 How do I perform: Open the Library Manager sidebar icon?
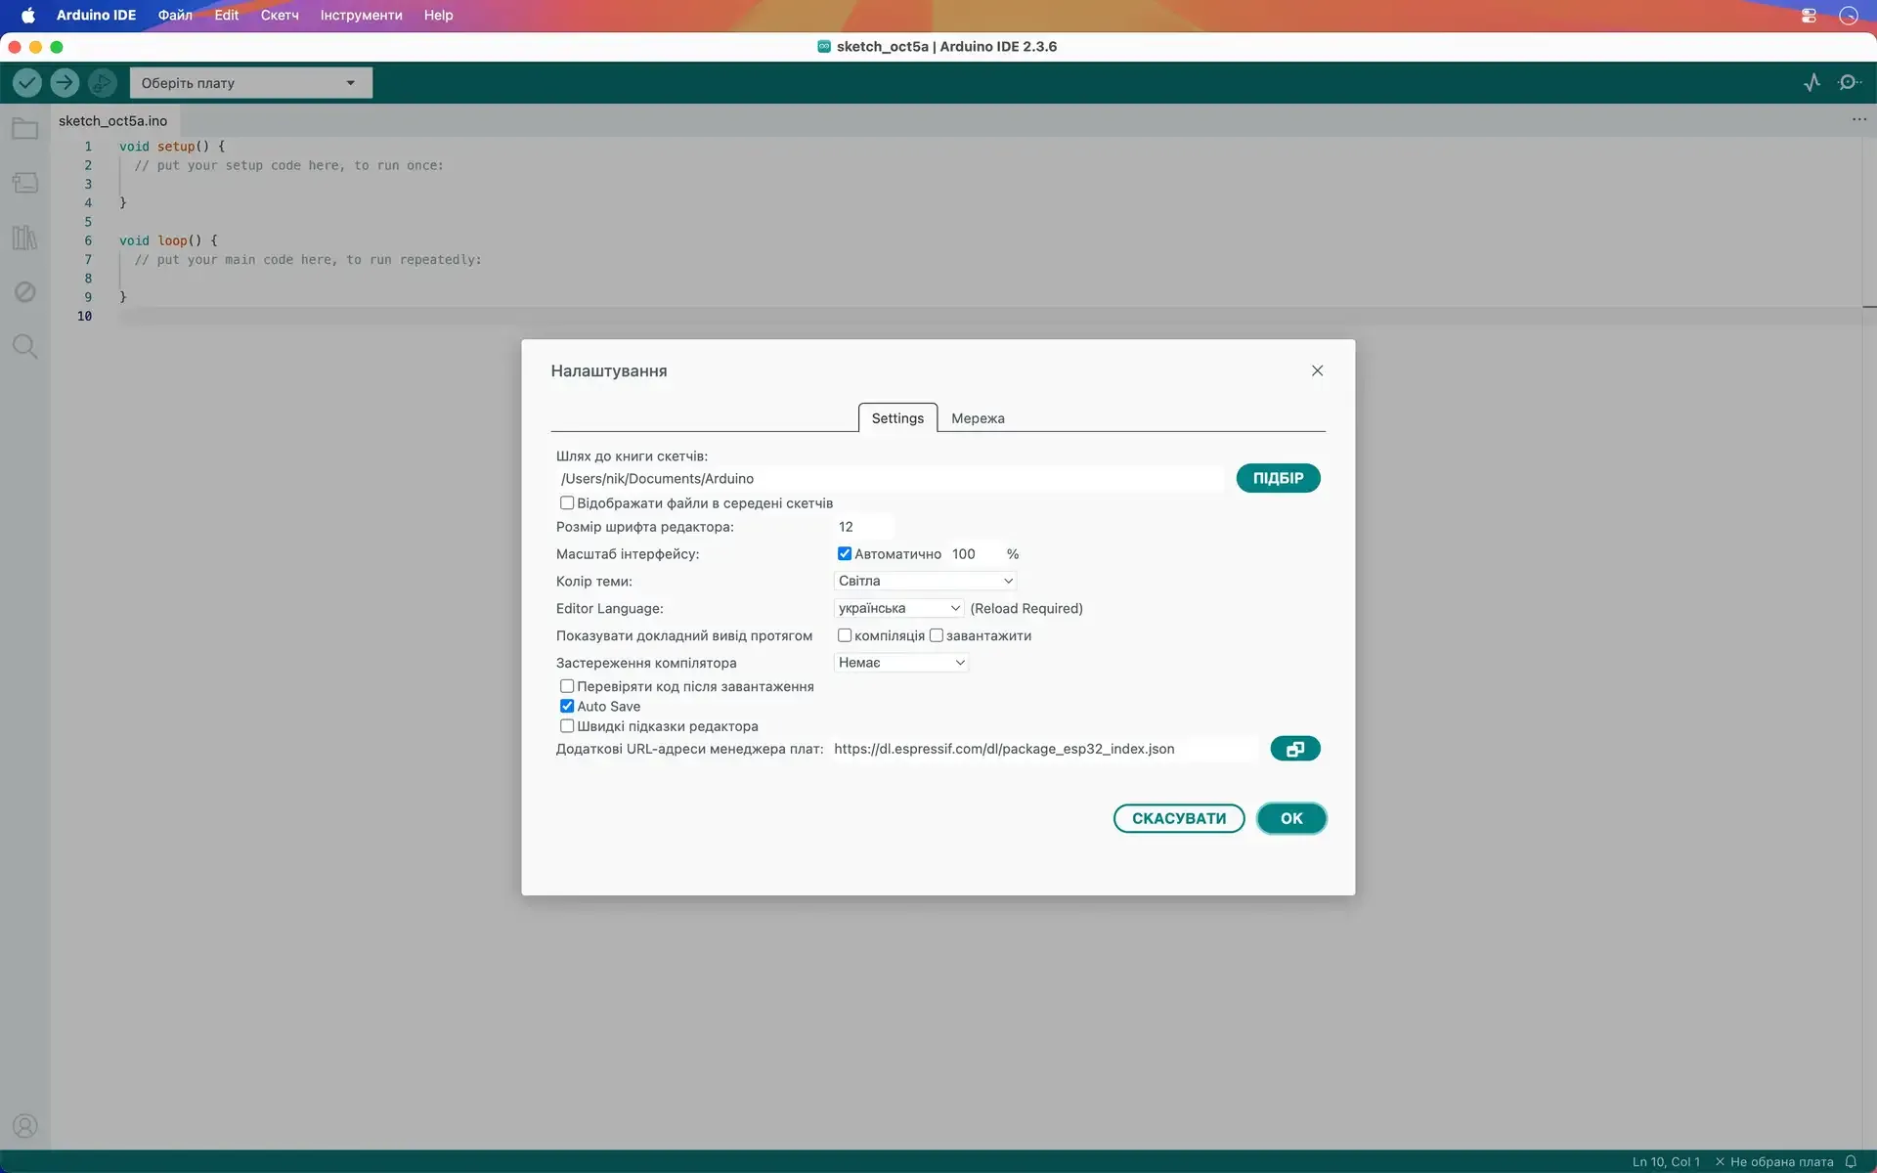25,238
